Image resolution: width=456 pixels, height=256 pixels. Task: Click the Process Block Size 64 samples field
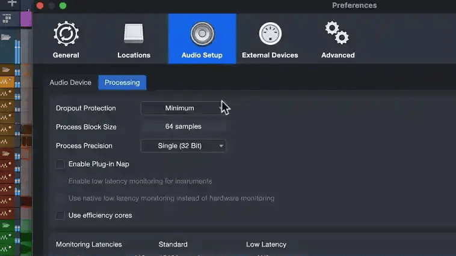point(183,127)
